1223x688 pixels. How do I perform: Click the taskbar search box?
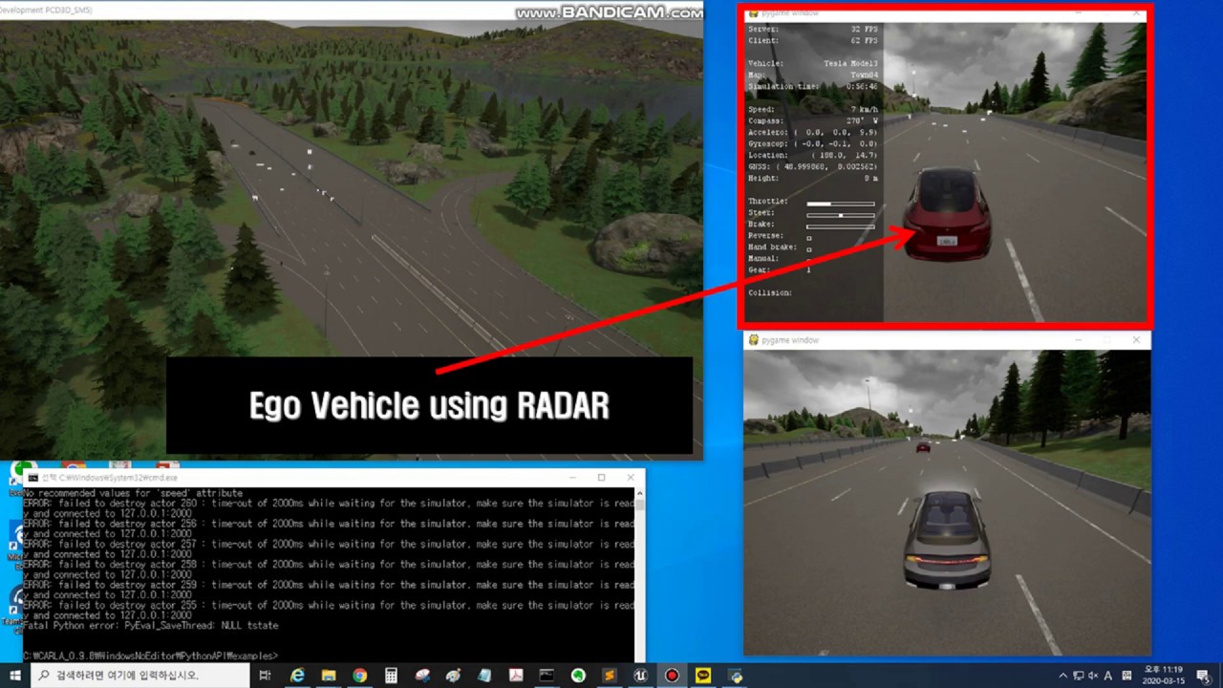click(x=139, y=676)
